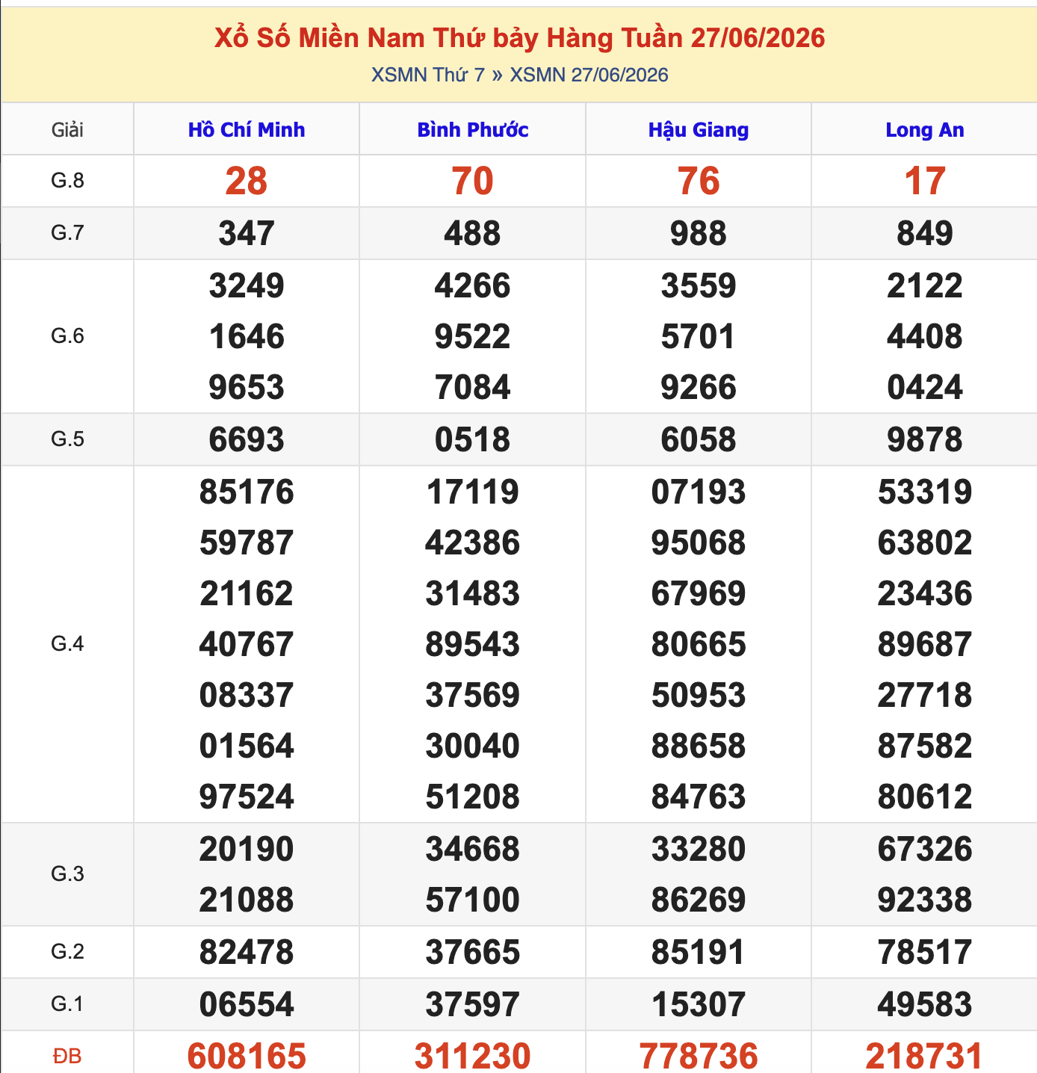The width and height of the screenshot is (1037, 1073).
Task: Click G.7 number 347
Action: [247, 233]
